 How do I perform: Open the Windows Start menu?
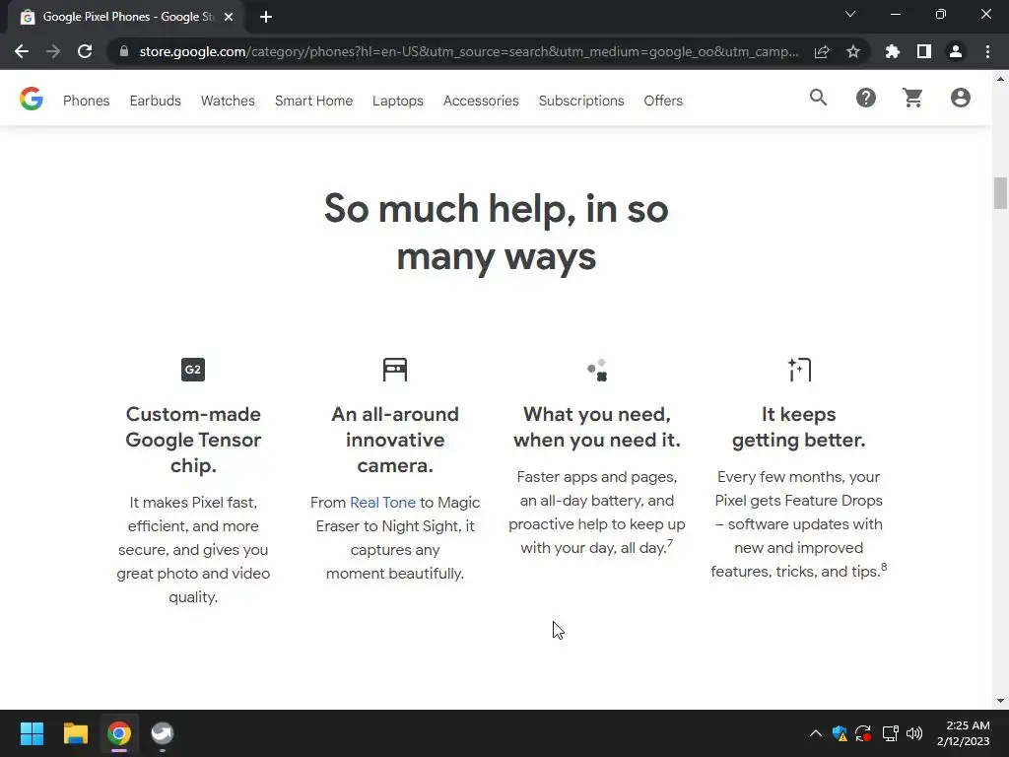pyautogui.click(x=32, y=733)
